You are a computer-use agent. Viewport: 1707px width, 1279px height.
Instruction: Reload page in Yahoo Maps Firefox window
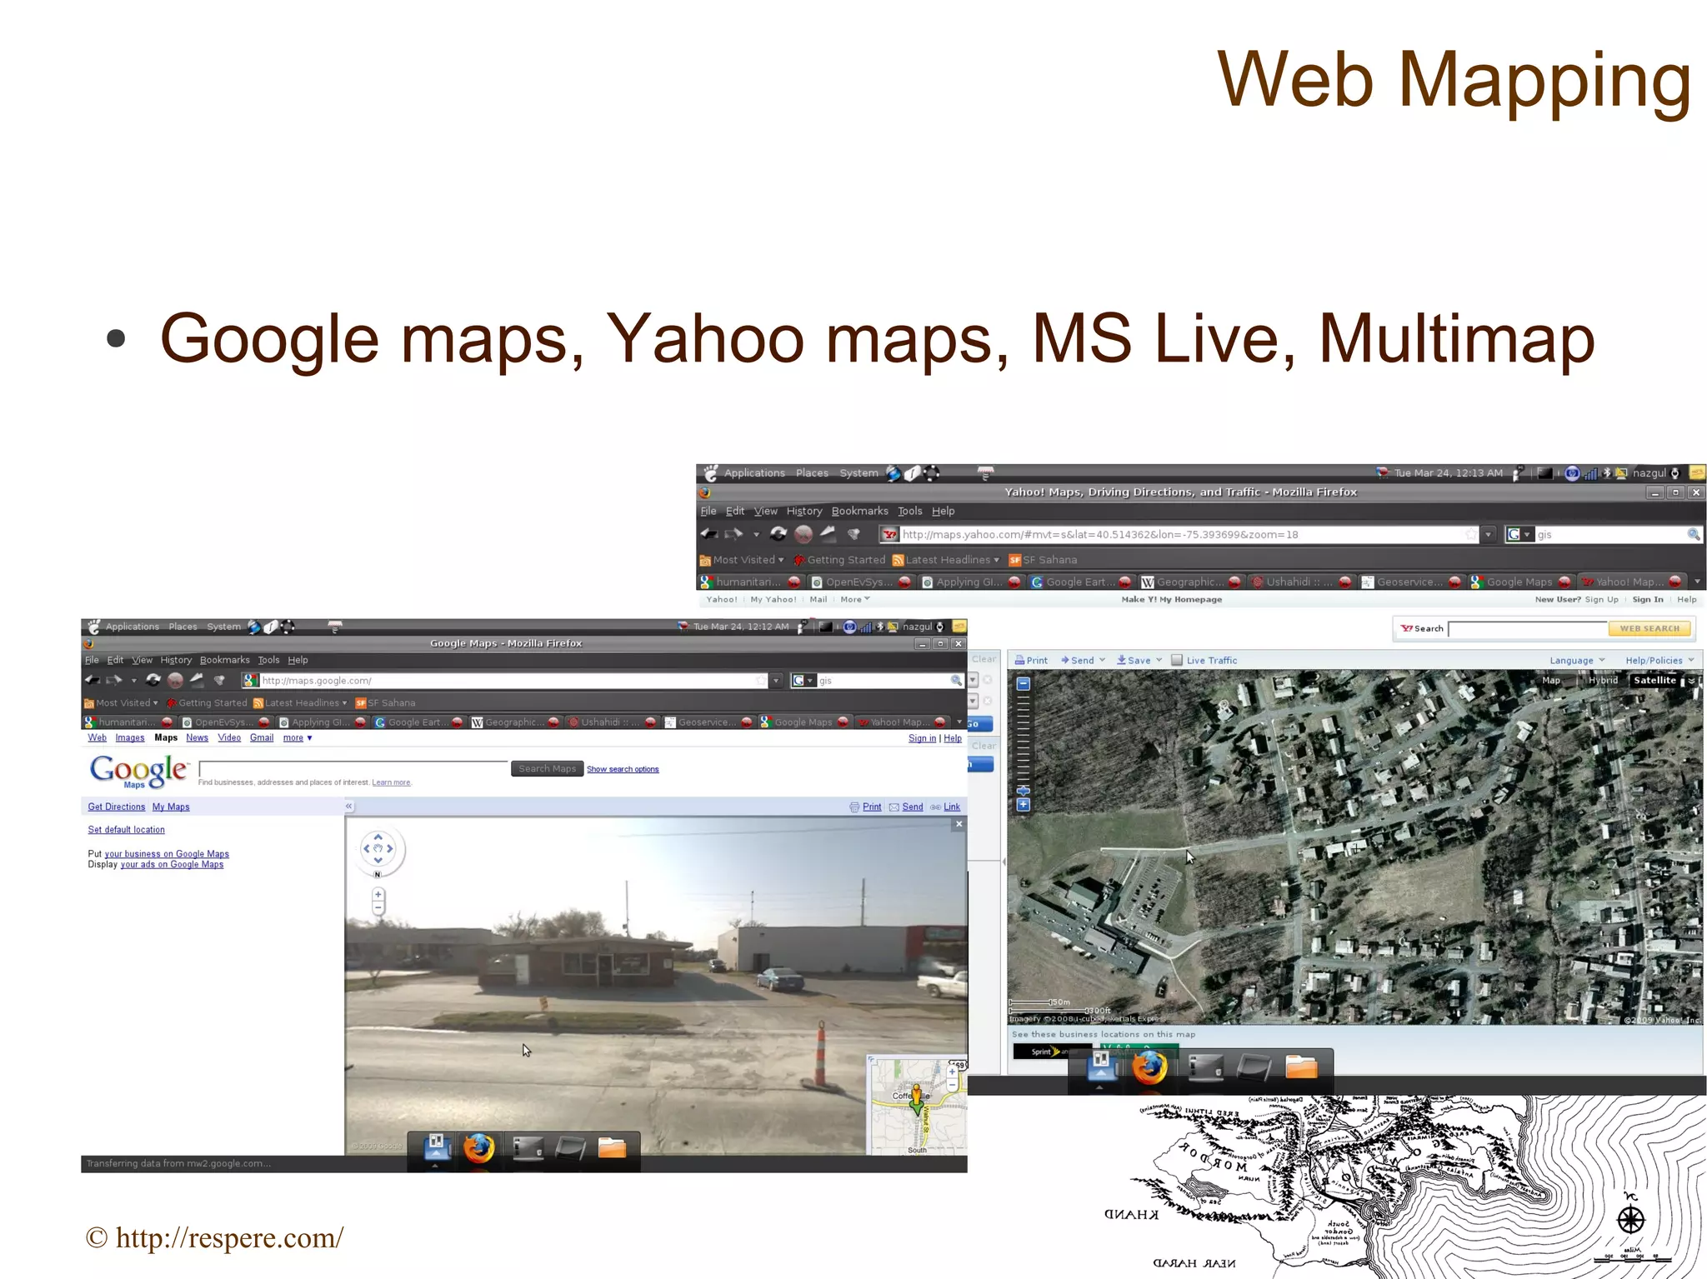pos(778,533)
